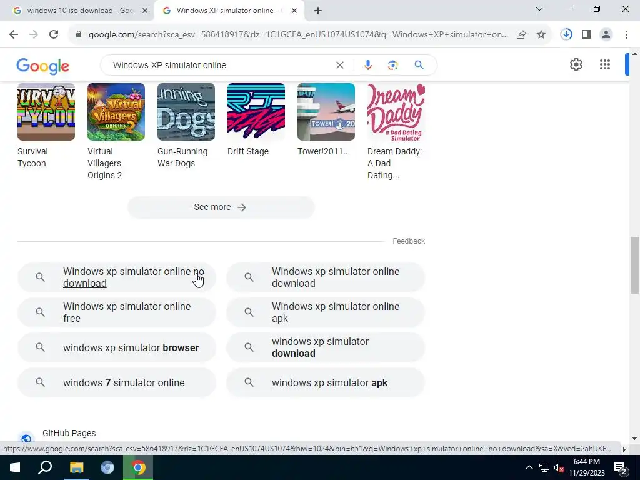Screen dimensions: 640x480
Task: Close the windows 10 iso download tab
Action: pyautogui.click(x=144, y=11)
